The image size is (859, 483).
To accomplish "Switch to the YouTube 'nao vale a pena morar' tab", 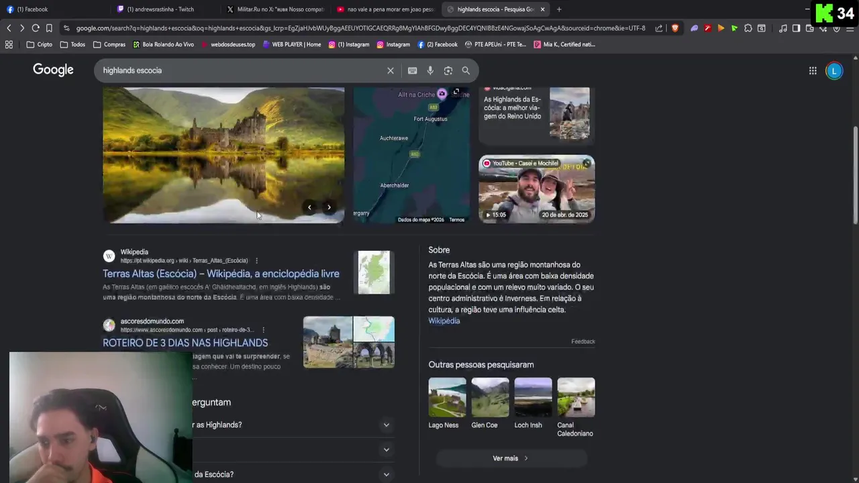I will click(386, 9).
